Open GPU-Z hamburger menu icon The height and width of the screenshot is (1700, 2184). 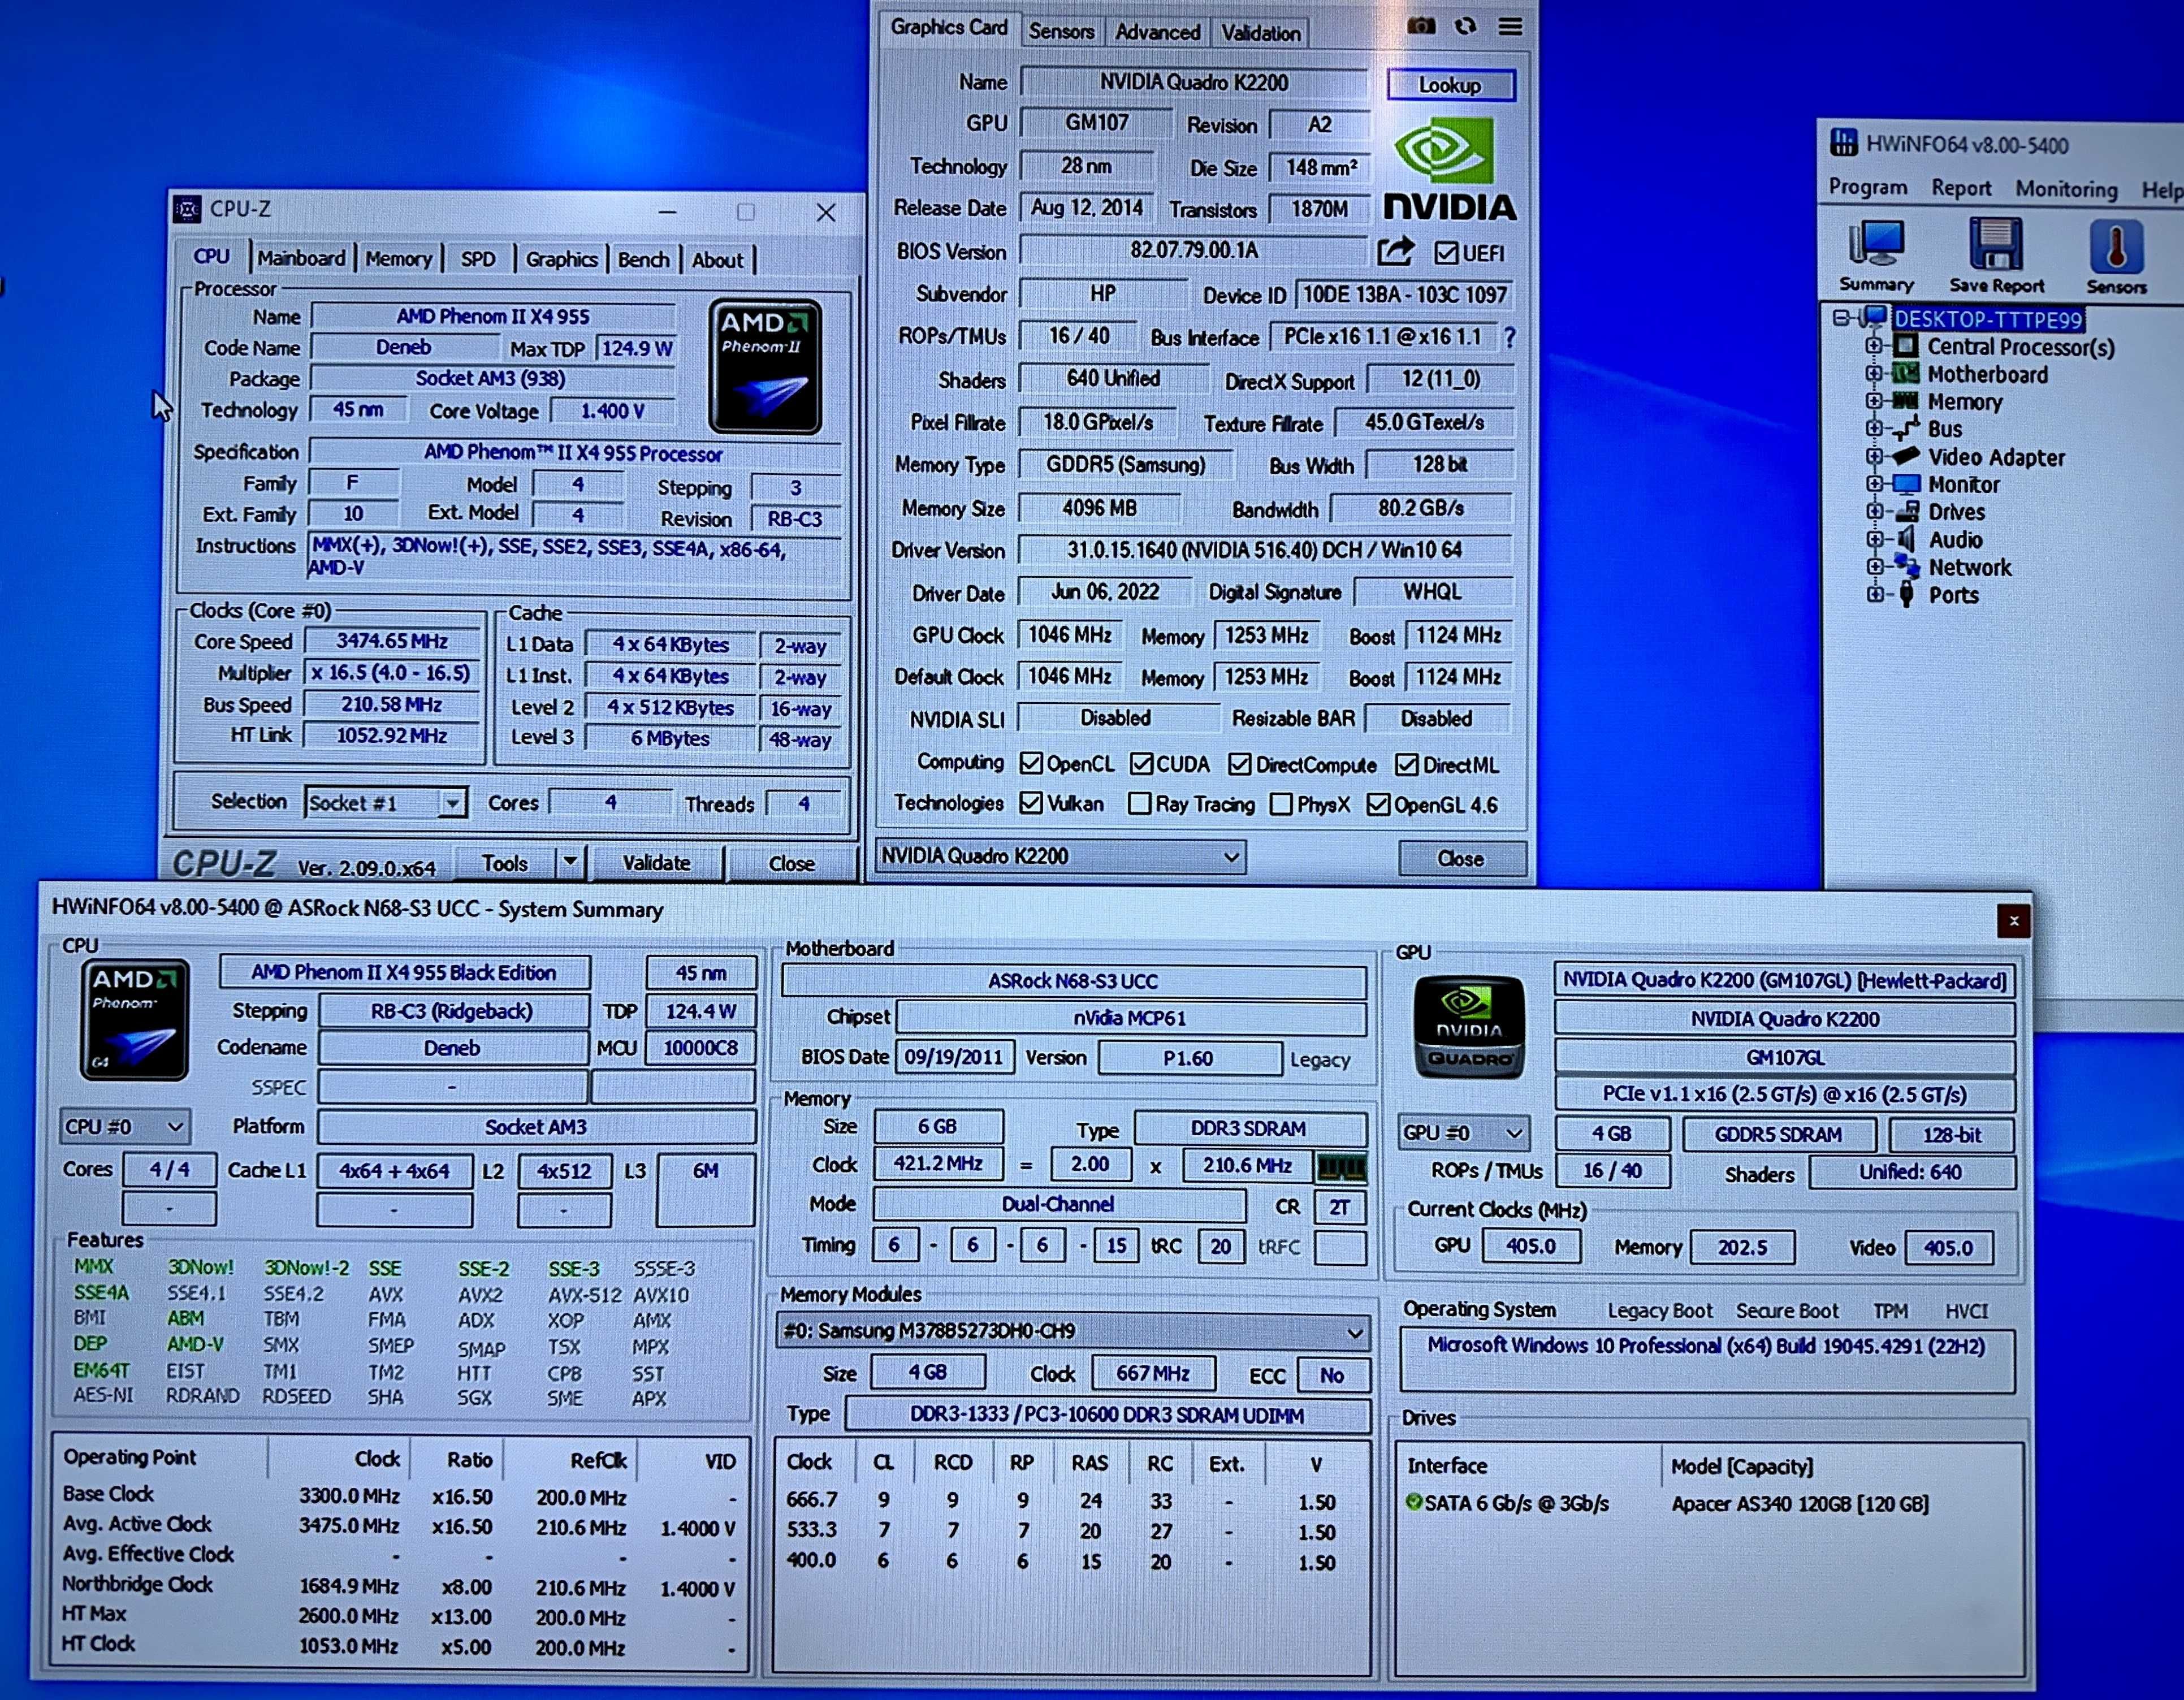point(1510,26)
